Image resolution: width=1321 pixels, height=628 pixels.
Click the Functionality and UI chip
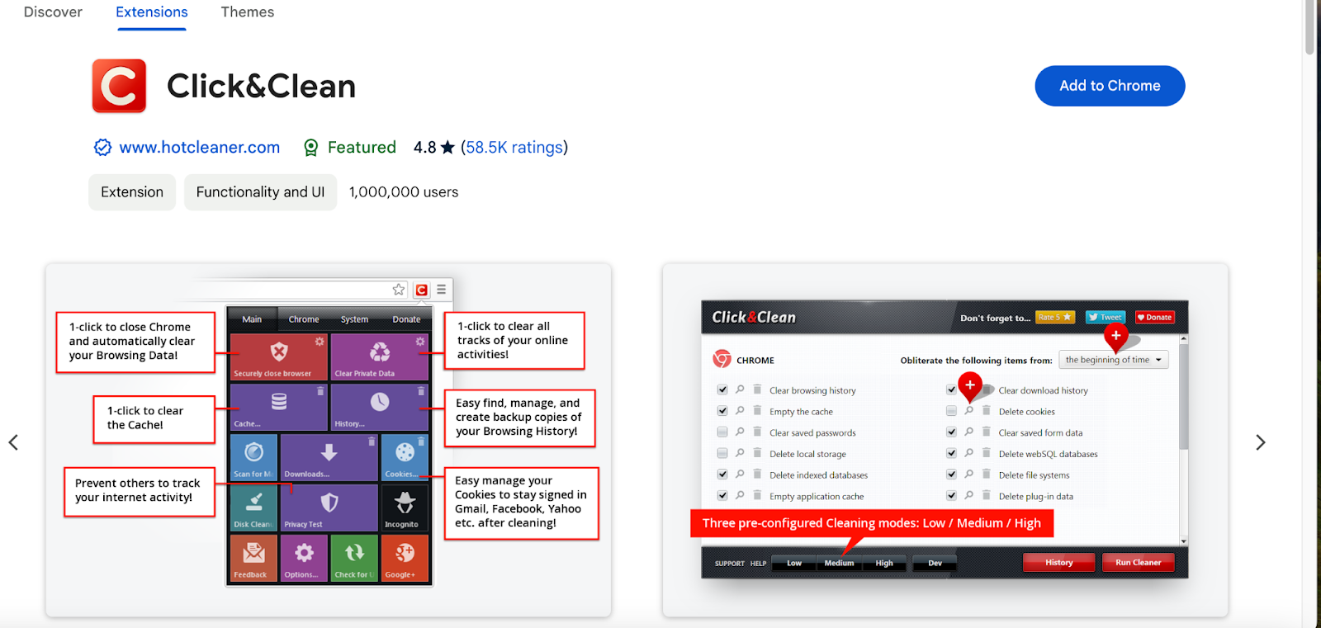coord(260,192)
